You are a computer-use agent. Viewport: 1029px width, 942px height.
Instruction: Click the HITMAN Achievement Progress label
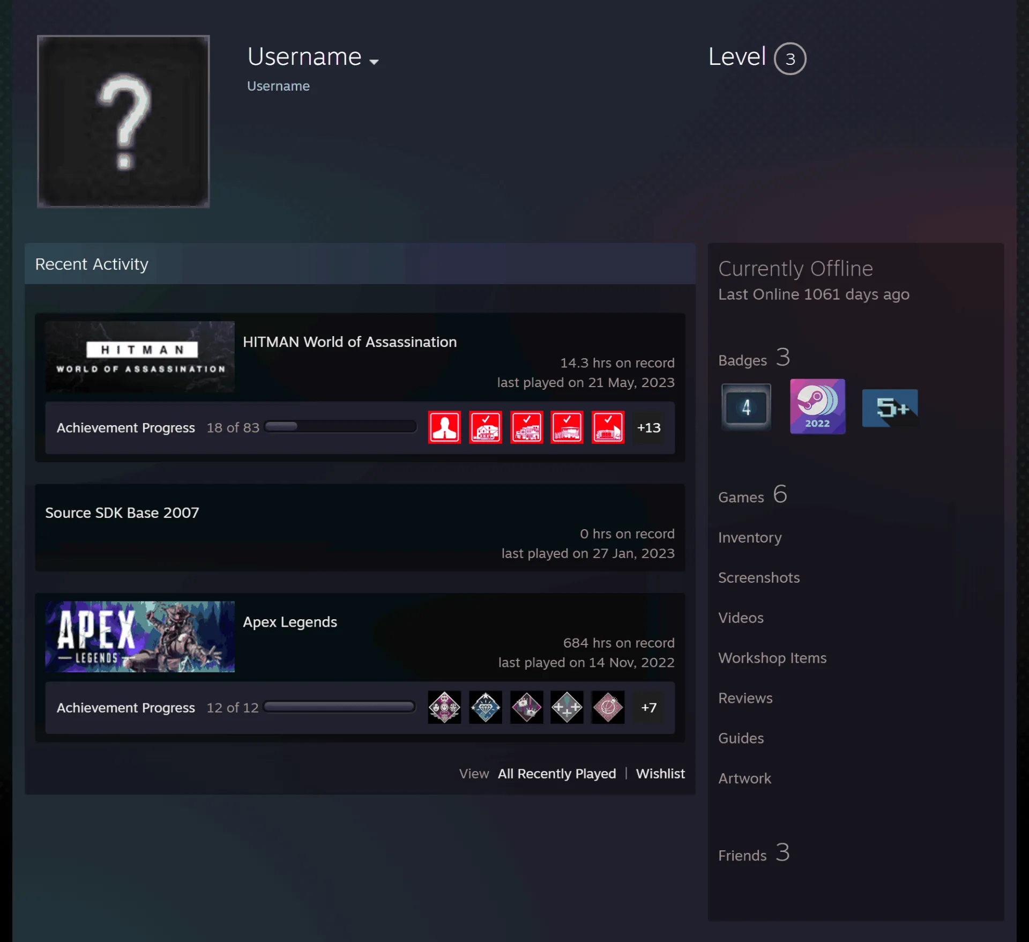point(126,428)
